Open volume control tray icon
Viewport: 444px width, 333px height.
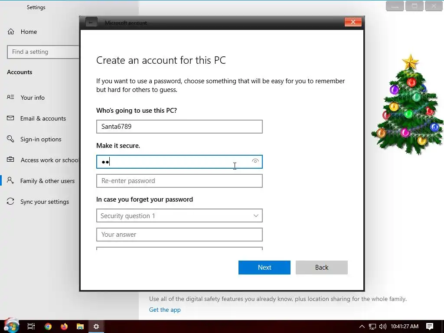[382, 326]
